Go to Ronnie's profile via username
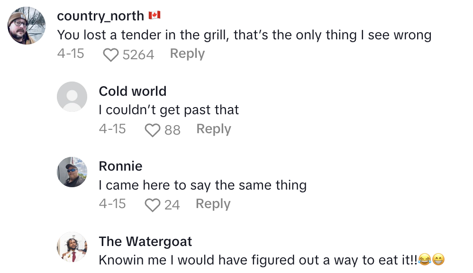 click(120, 166)
